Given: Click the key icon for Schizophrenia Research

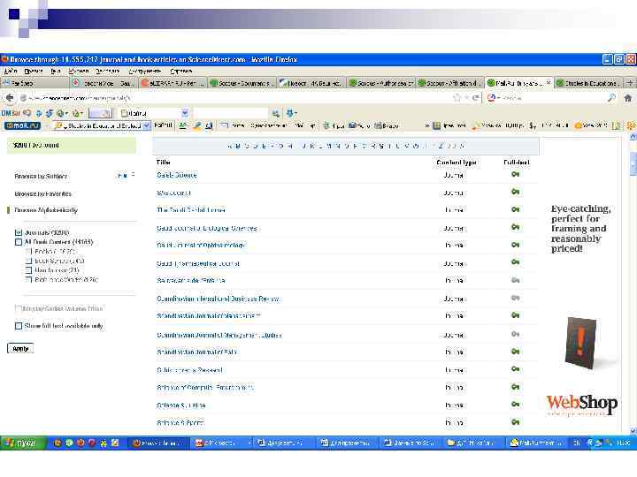Looking at the screenshot, I should coord(515,369).
